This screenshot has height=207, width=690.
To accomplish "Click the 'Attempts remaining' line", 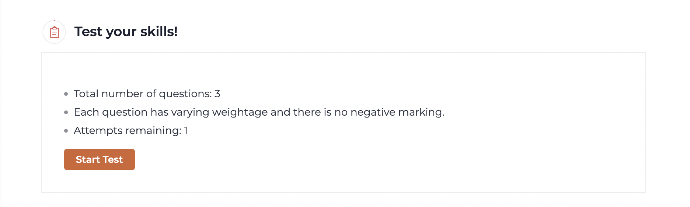I will tap(131, 131).
